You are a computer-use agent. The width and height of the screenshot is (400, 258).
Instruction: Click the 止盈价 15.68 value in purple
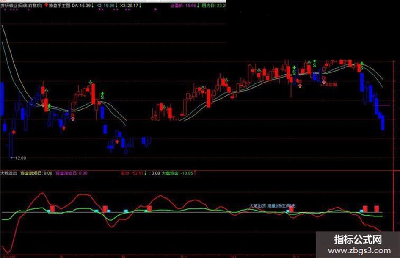pos(183,6)
